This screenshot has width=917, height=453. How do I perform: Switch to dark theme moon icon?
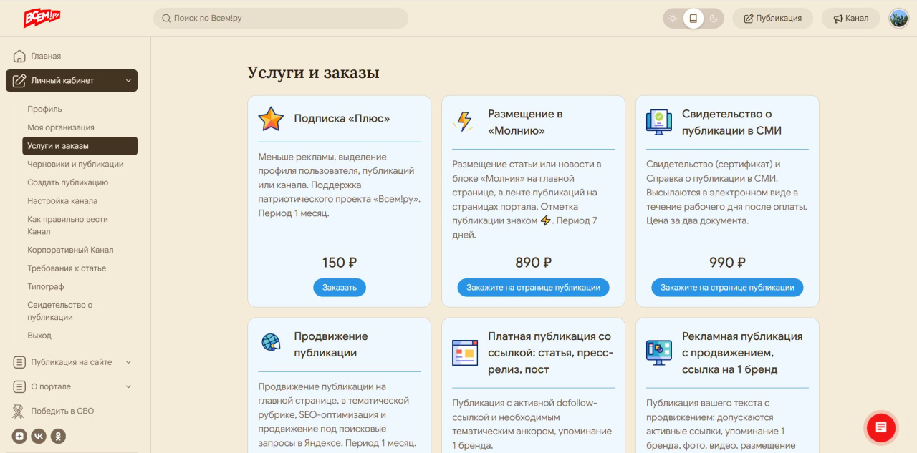click(714, 19)
